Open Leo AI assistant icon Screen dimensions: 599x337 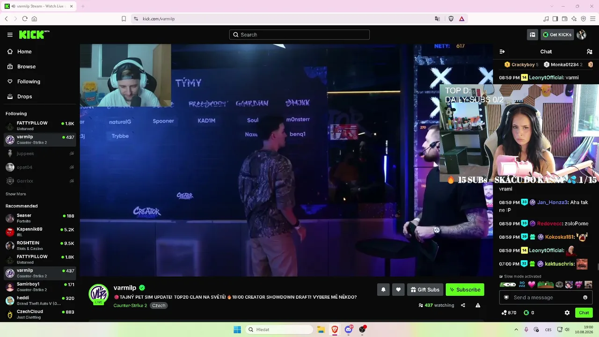coord(574,19)
